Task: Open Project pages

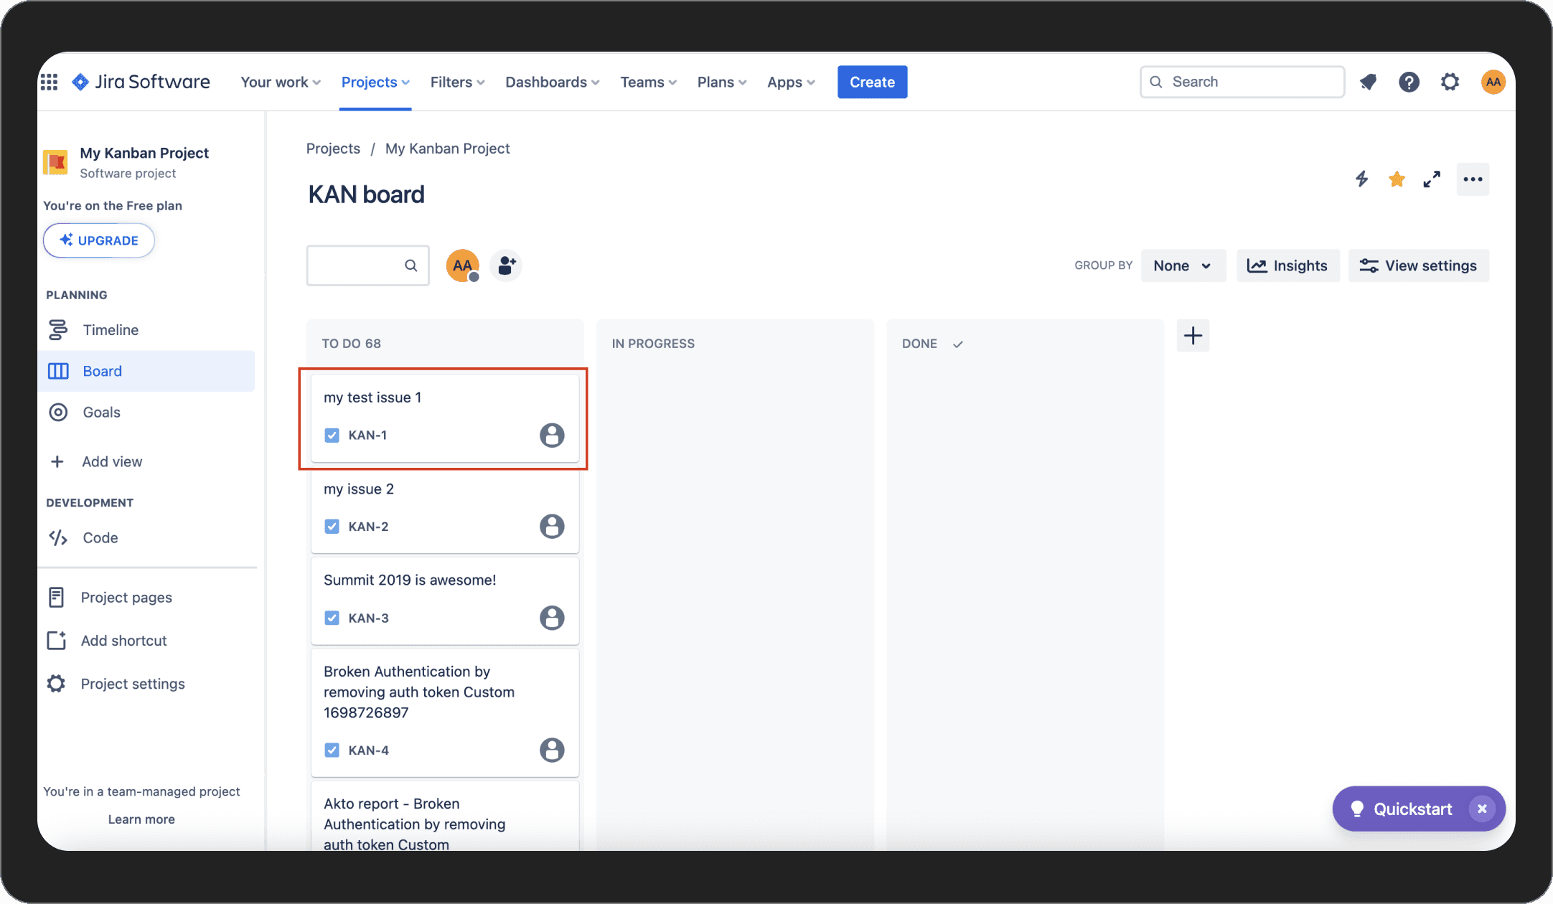Action: point(146,597)
